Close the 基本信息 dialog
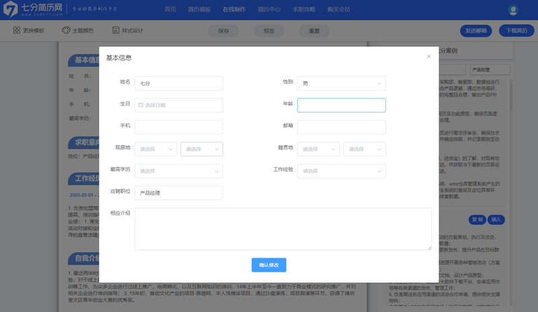The image size is (538, 312). click(x=428, y=56)
